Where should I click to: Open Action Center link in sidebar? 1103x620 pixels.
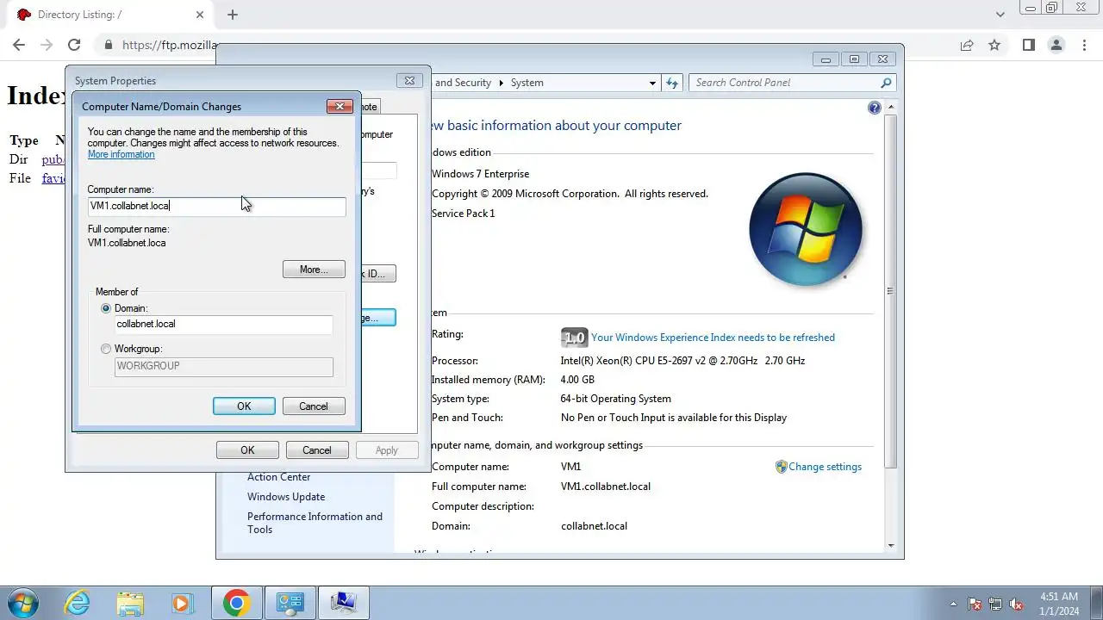coord(278,477)
